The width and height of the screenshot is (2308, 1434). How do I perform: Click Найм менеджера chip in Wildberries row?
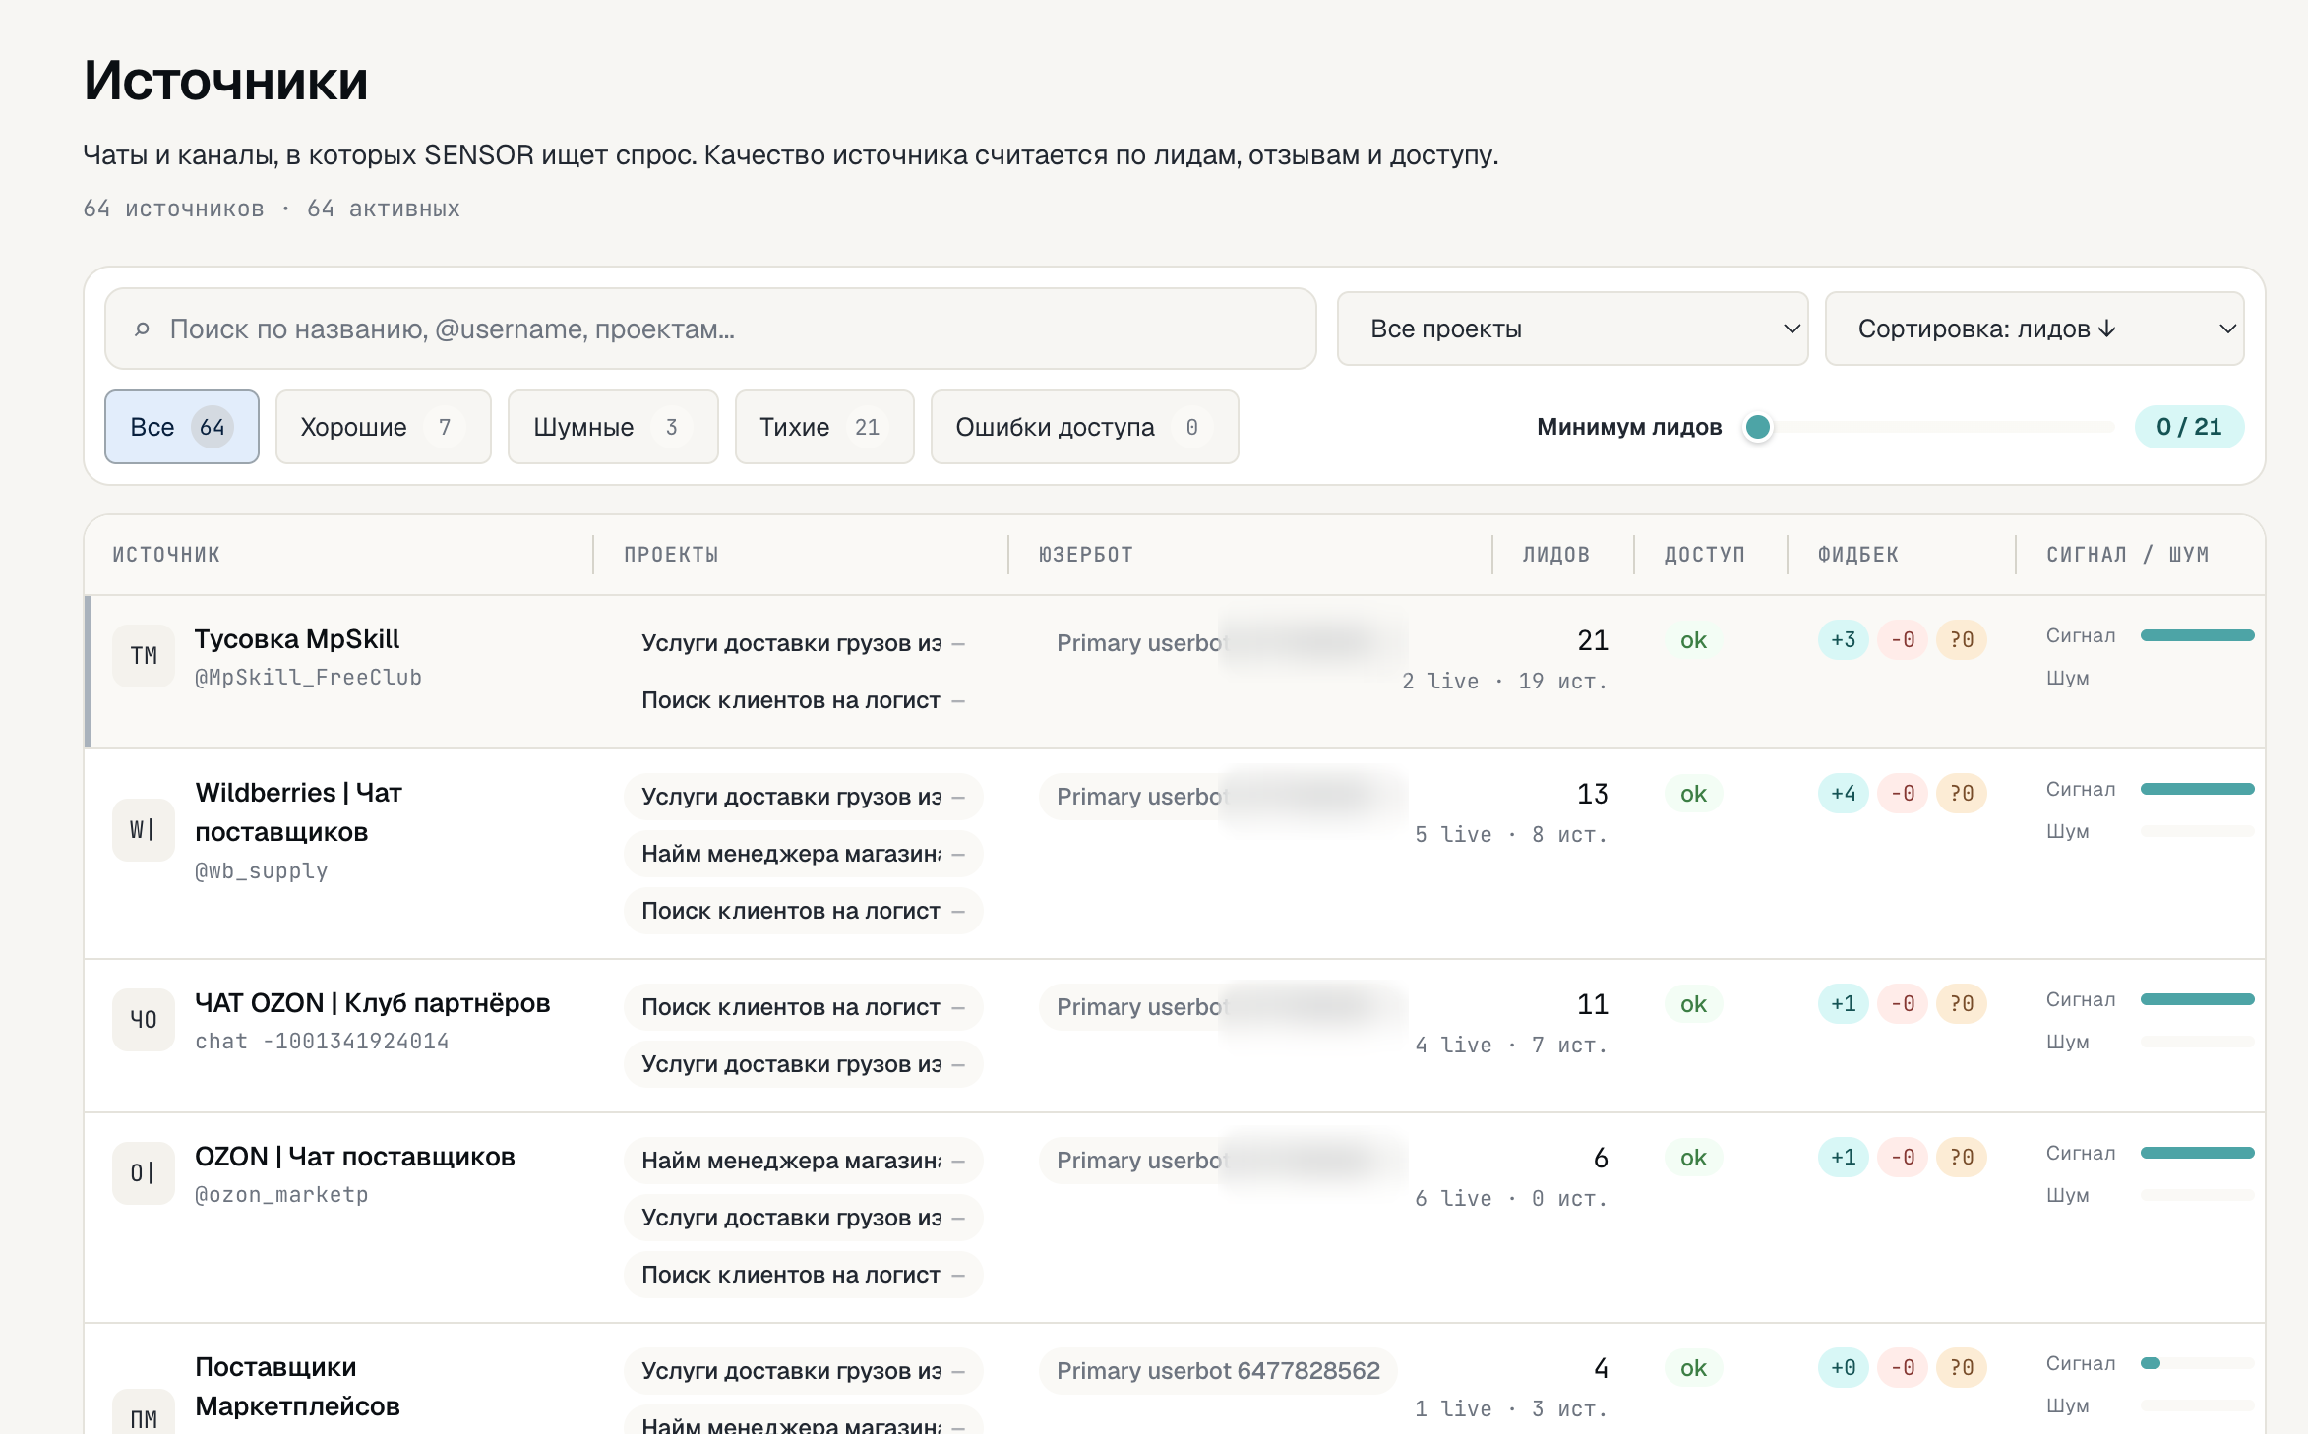pos(804,854)
